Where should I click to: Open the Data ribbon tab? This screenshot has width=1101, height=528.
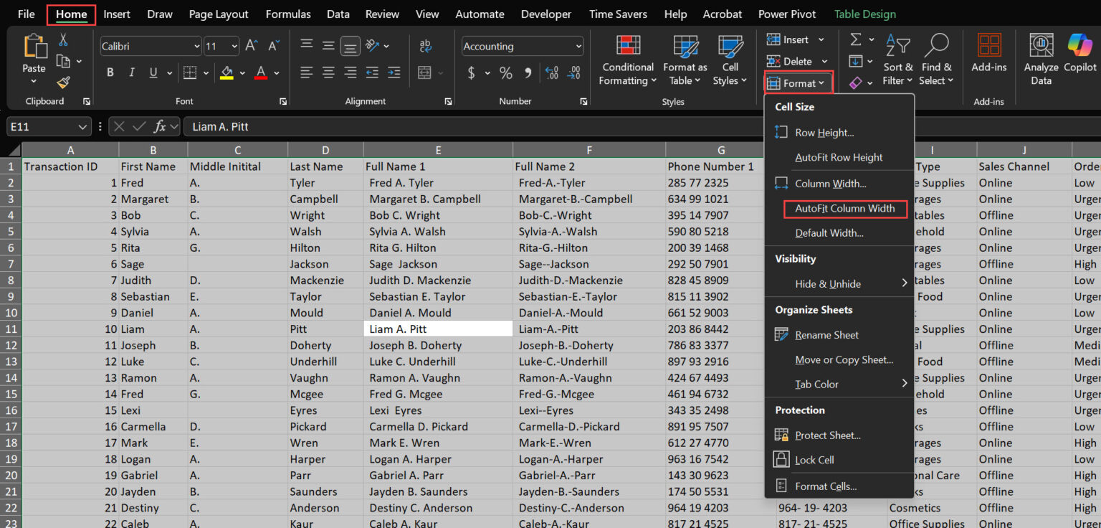(x=338, y=14)
